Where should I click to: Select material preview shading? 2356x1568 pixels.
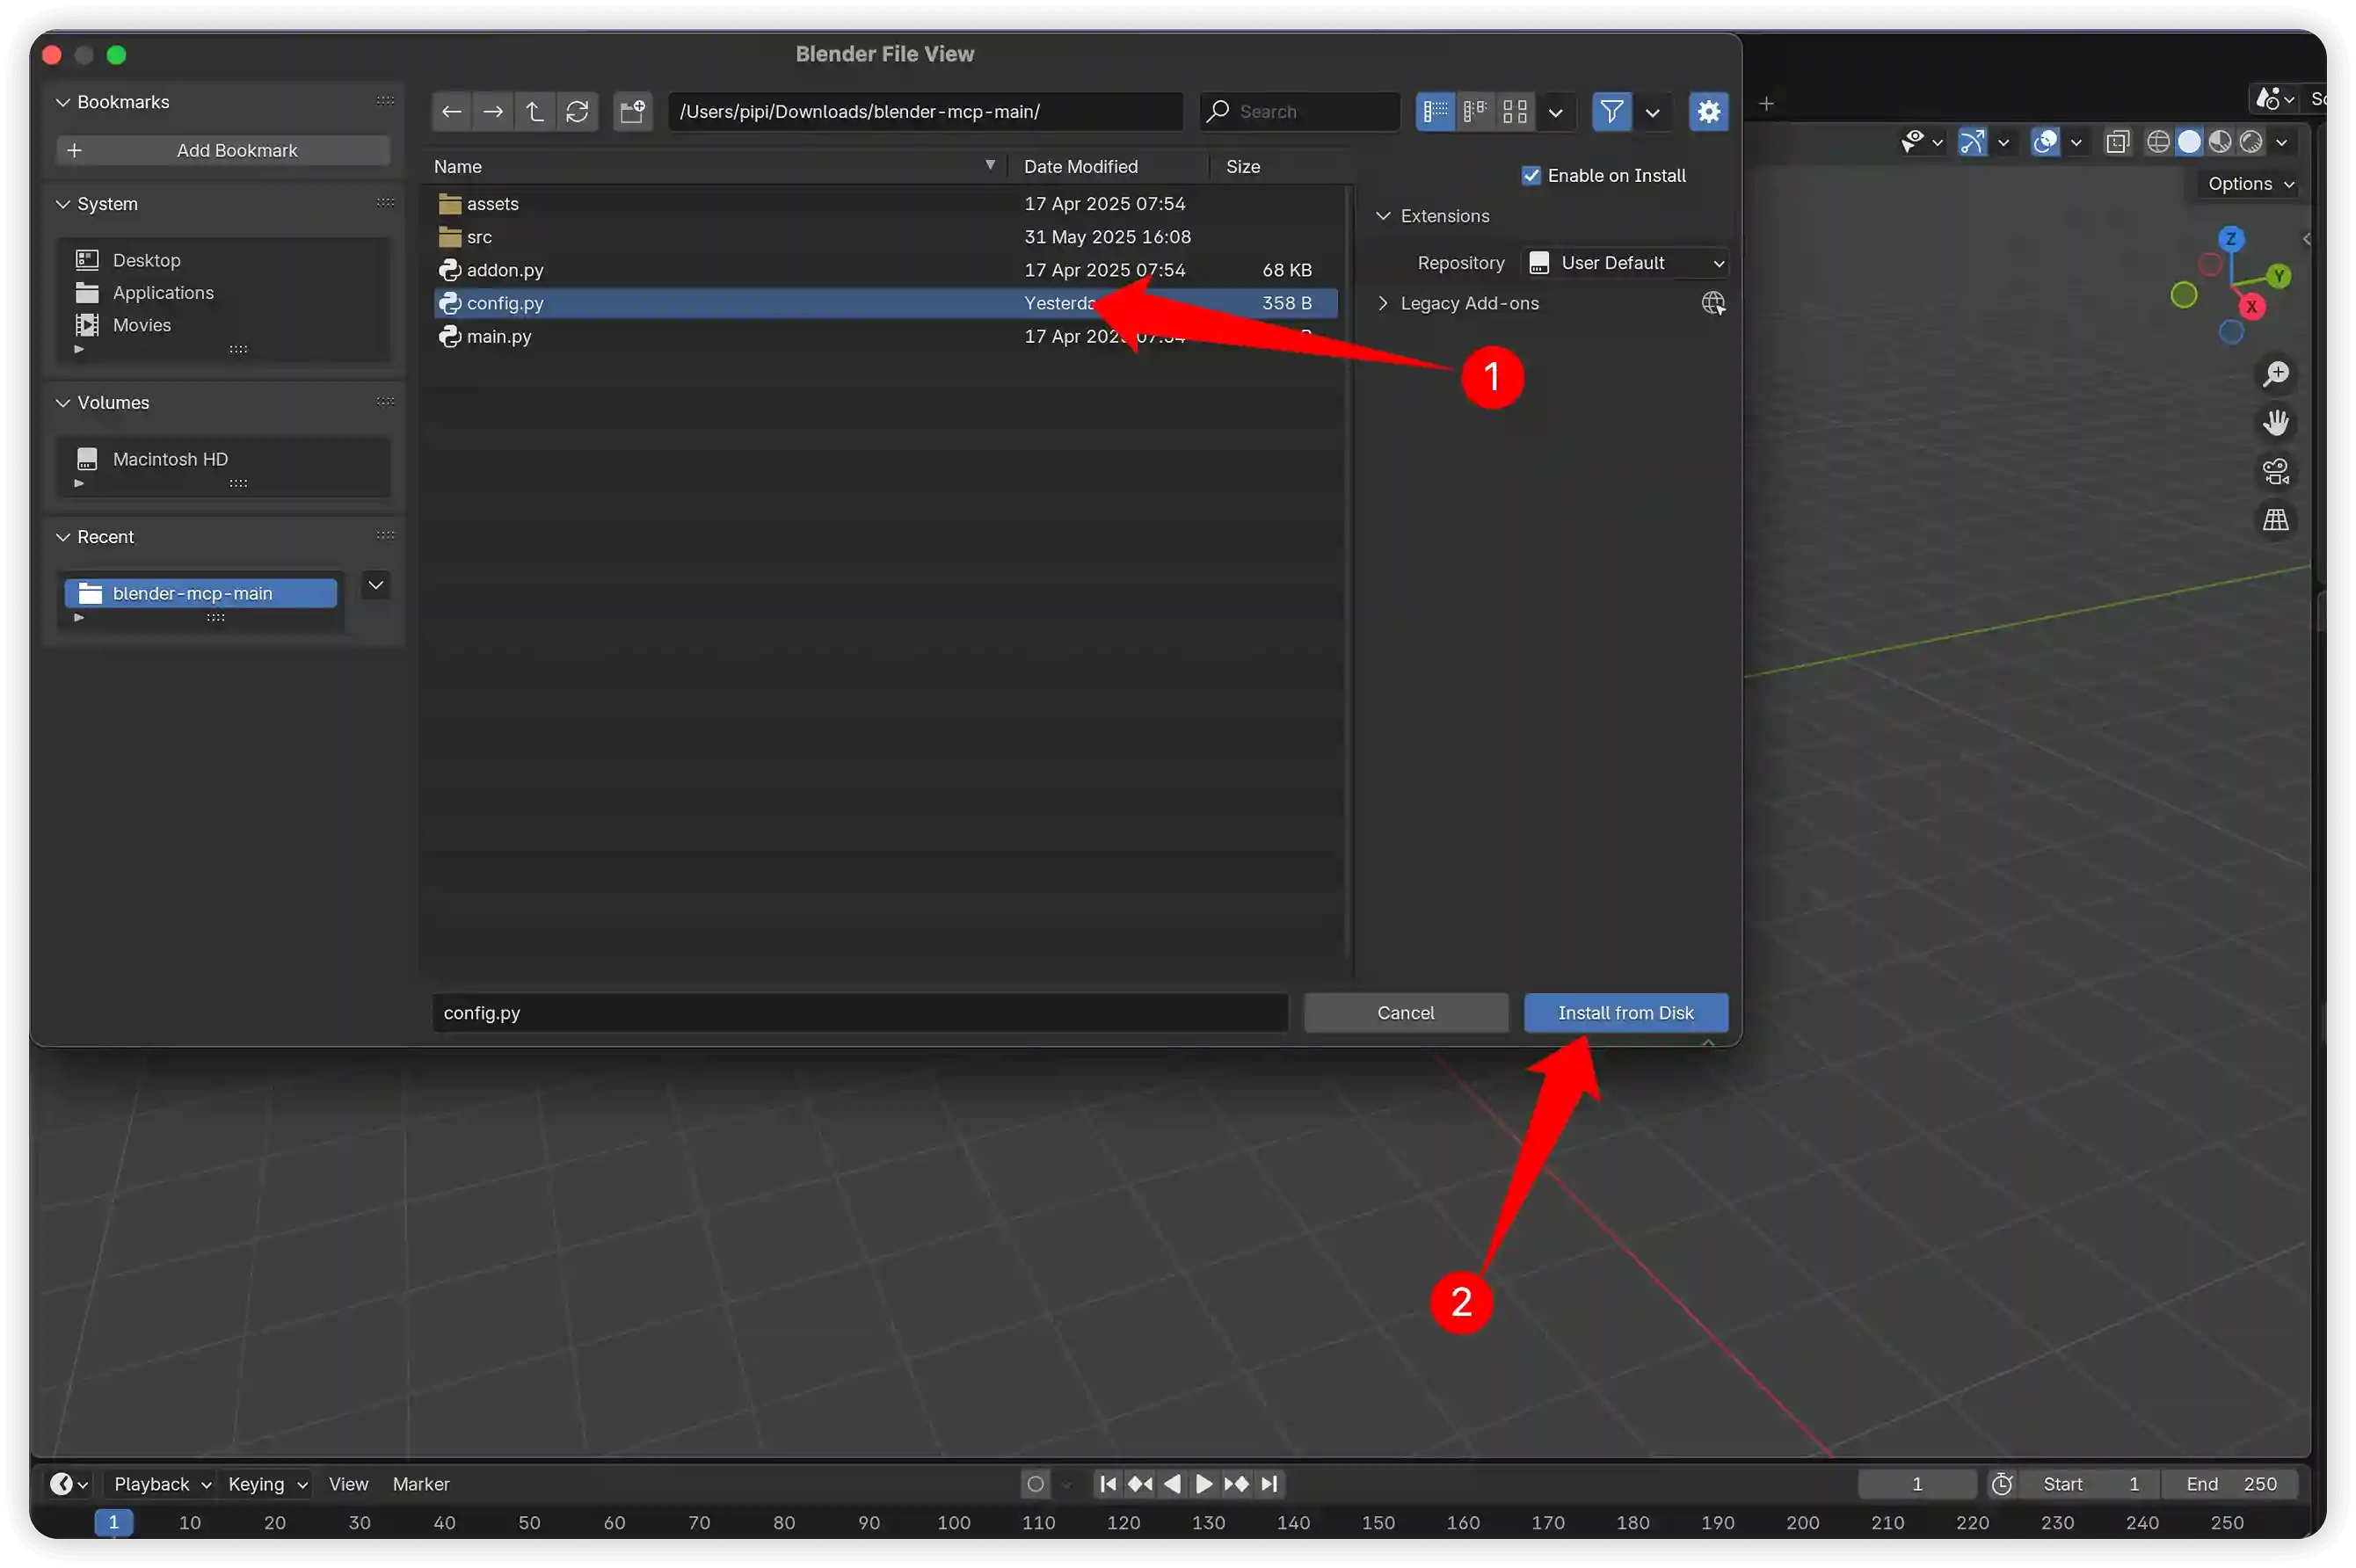coord(2220,142)
